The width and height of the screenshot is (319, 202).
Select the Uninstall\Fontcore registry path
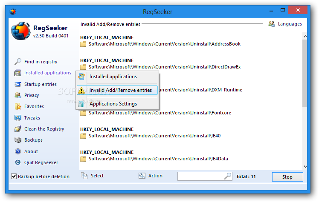[160, 113]
